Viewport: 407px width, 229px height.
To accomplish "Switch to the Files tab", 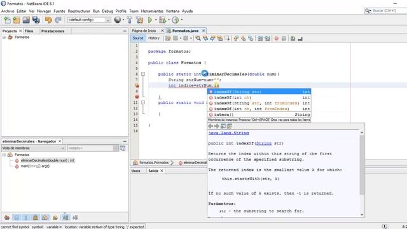I will (29, 31).
